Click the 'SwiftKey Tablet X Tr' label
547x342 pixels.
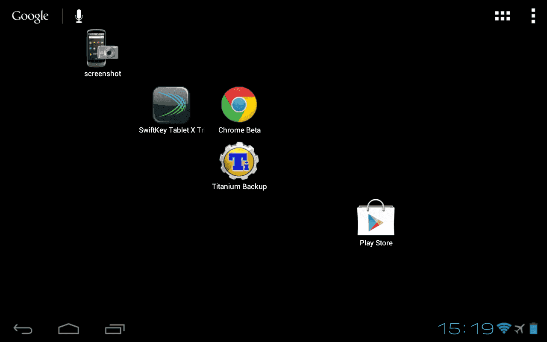[x=171, y=130]
